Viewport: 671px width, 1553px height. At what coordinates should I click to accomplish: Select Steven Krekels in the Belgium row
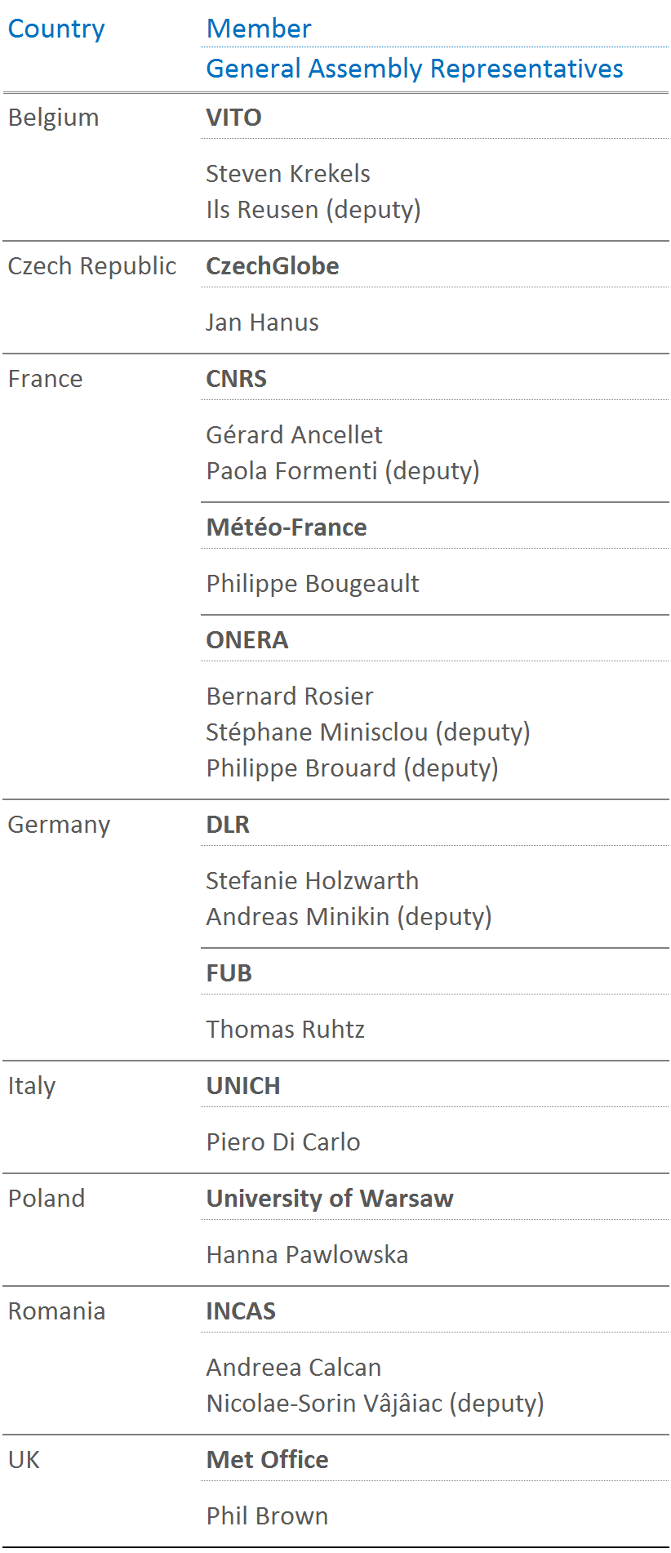(288, 174)
